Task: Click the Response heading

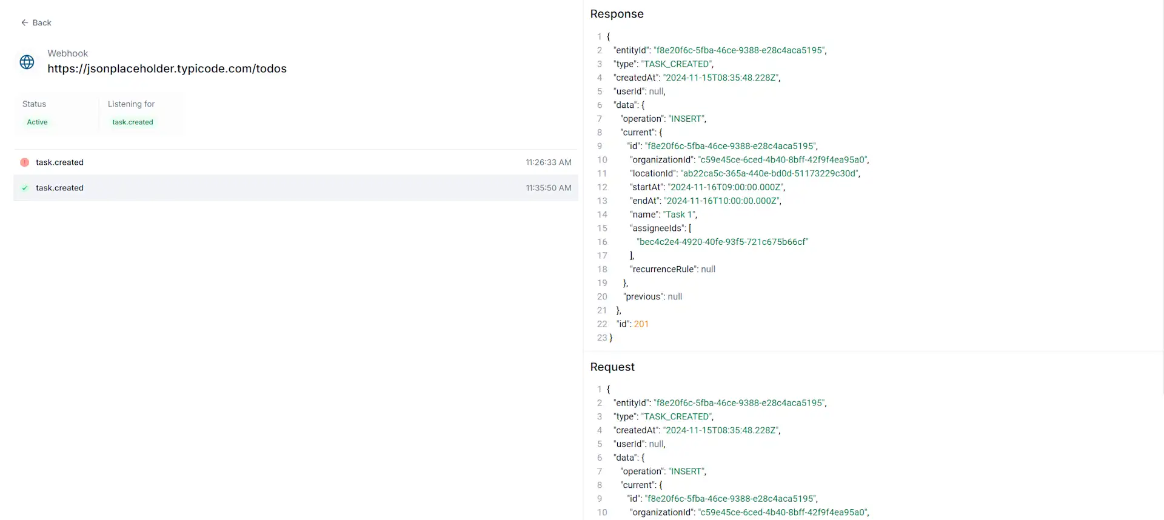Action: tap(617, 14)
